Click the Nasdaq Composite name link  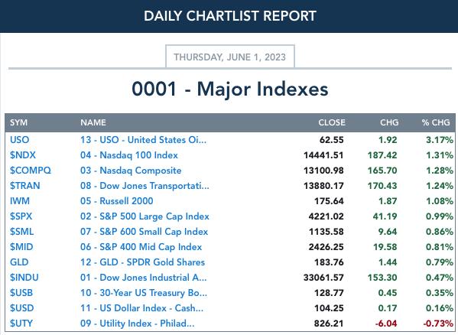131,171
